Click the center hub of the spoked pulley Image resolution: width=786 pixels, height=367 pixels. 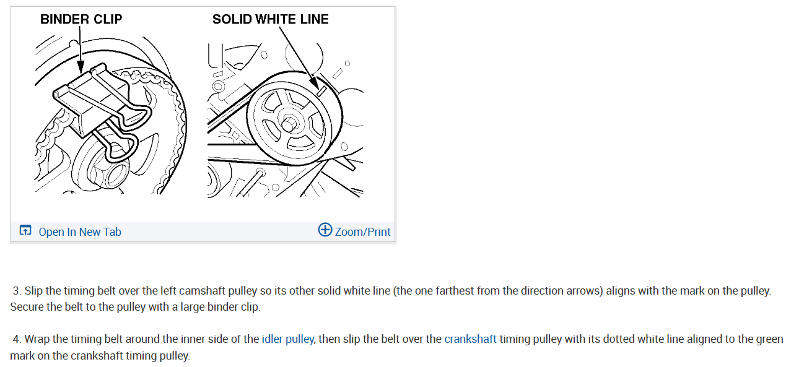(287, 124)
